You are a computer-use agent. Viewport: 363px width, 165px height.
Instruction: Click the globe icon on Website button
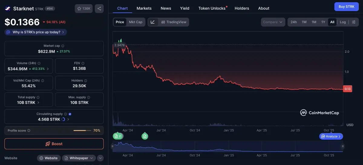(41, 158)
